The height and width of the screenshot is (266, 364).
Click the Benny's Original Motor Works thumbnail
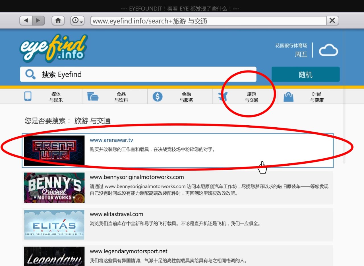point(54,188)
